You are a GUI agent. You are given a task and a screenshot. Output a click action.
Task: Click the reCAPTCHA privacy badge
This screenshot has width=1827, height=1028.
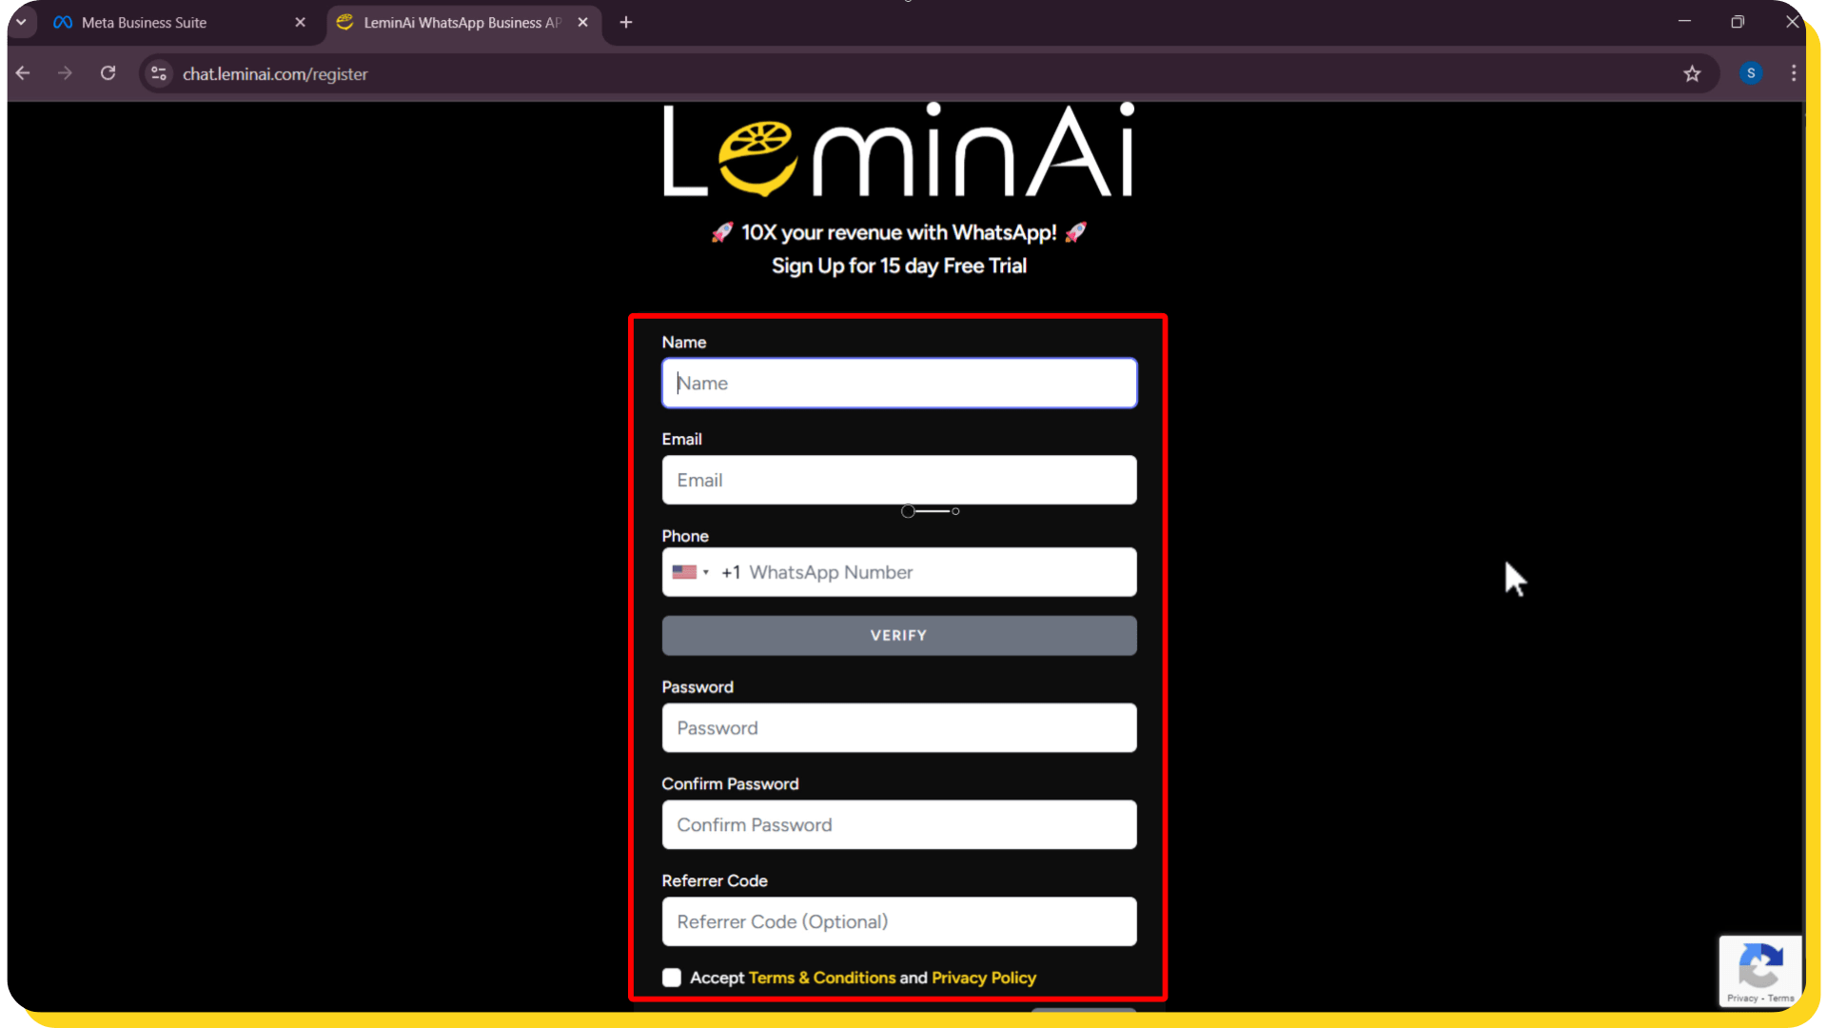pyautogui.click(x=1760, y=971)
